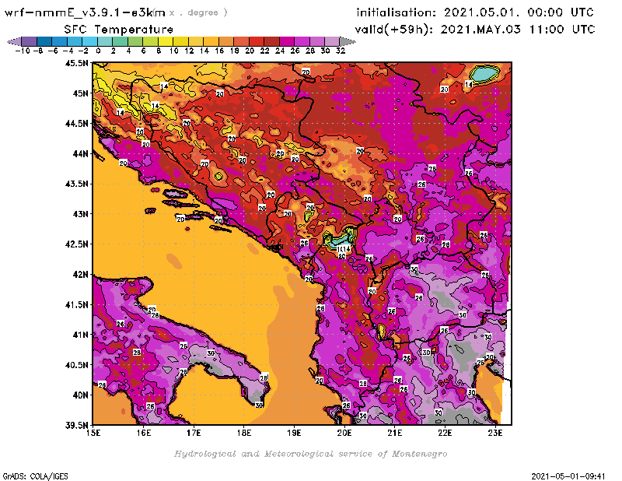Click the 19E longitude label
622x481 pixels.
(294, 433)
